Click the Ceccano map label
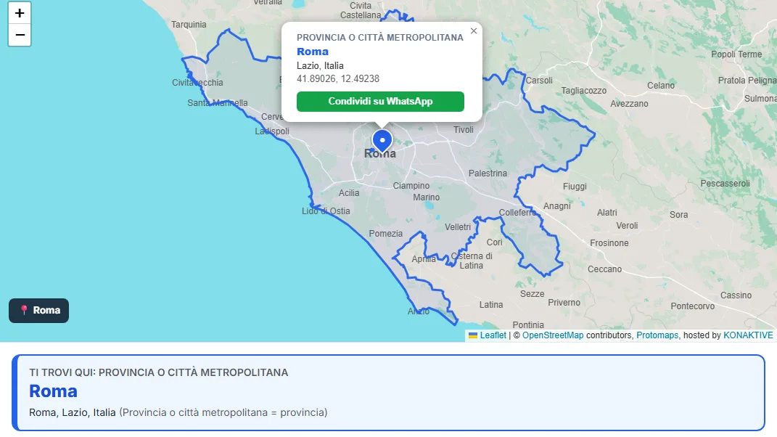 pos(604,269)
